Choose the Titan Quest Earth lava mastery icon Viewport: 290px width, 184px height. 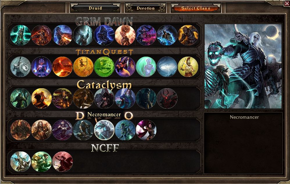pos(62,67)
